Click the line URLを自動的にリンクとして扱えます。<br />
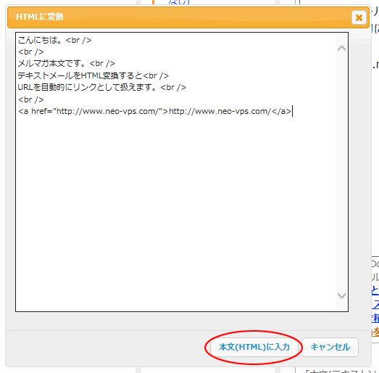The width and height of the screenshot is (379, 373). [101, 87]
